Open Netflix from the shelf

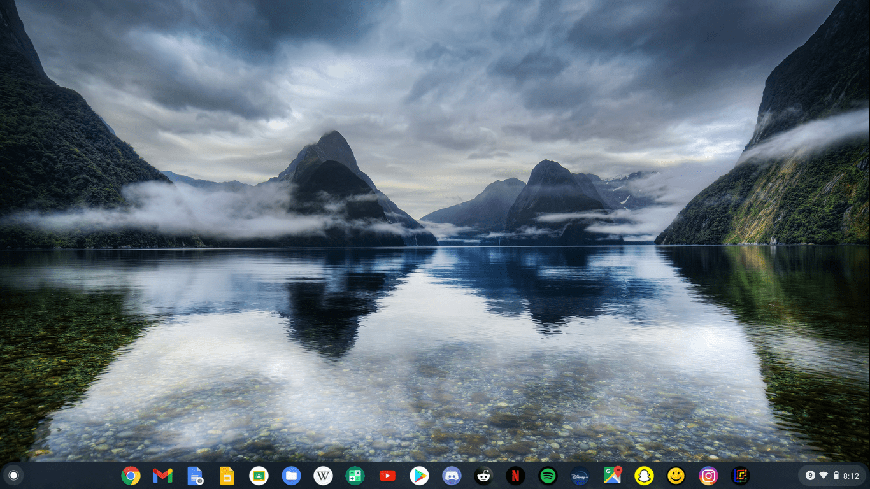pos(515,476)
